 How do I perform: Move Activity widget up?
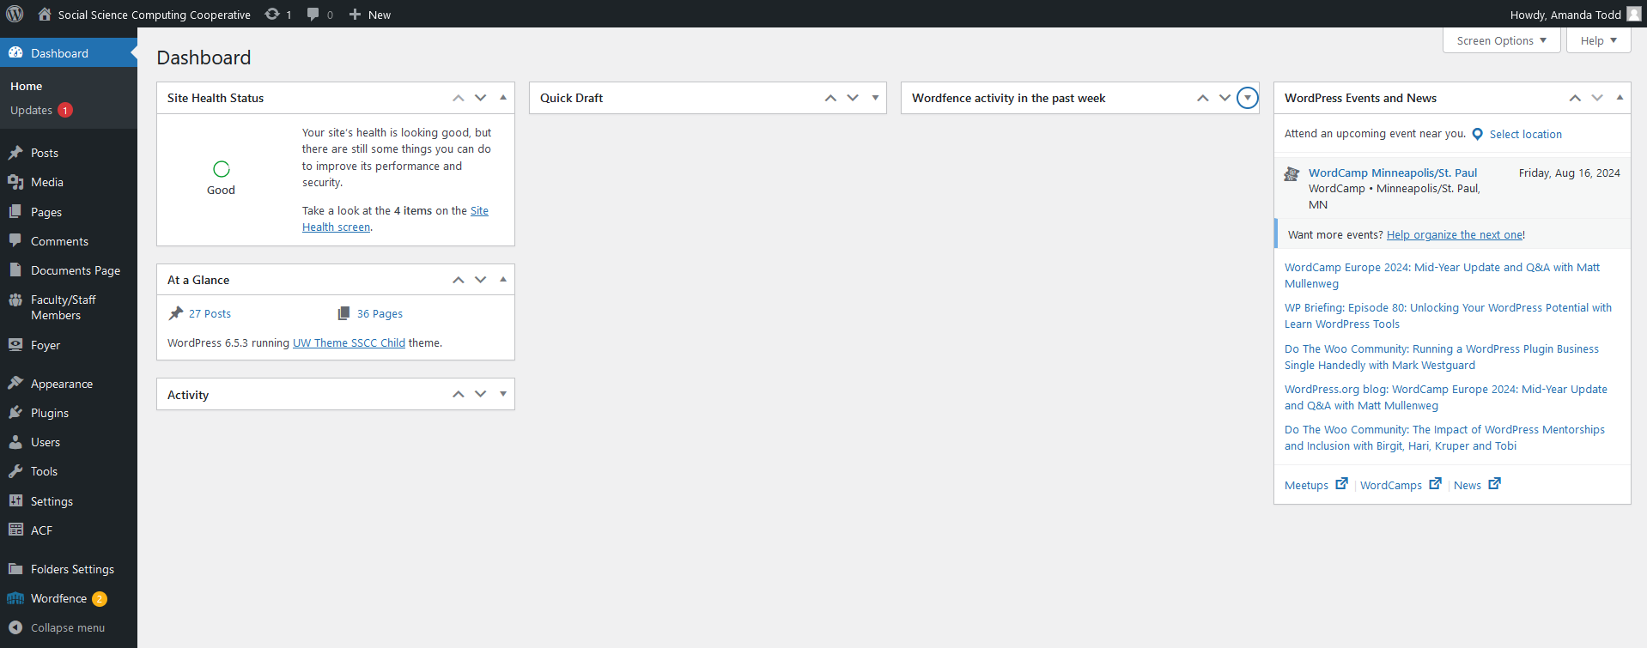459,394
